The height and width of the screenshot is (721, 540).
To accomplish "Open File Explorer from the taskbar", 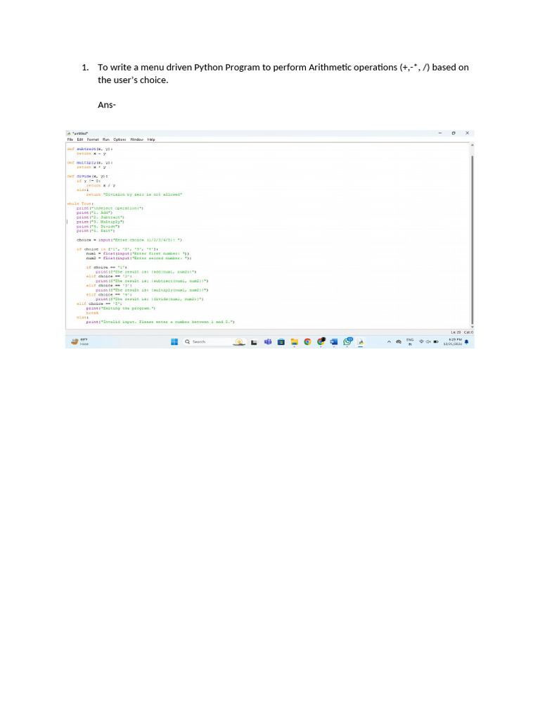I will coord(295,341).
